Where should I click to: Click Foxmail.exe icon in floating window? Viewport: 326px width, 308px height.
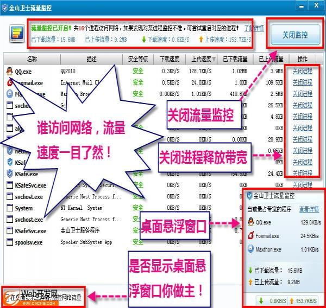point(250,236)
